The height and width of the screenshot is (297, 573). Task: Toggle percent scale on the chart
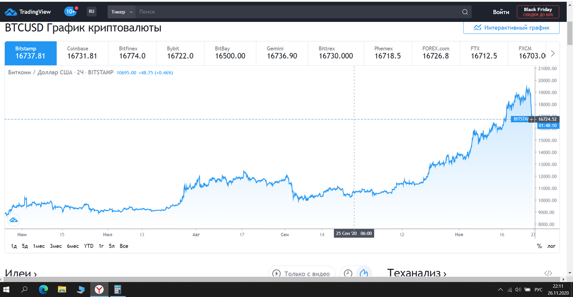(x=539, y=246)
